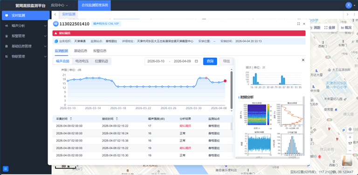Select the 电池电压 segment
The height and width of the screenshot is (175, 358).
(x=82, y=61)
